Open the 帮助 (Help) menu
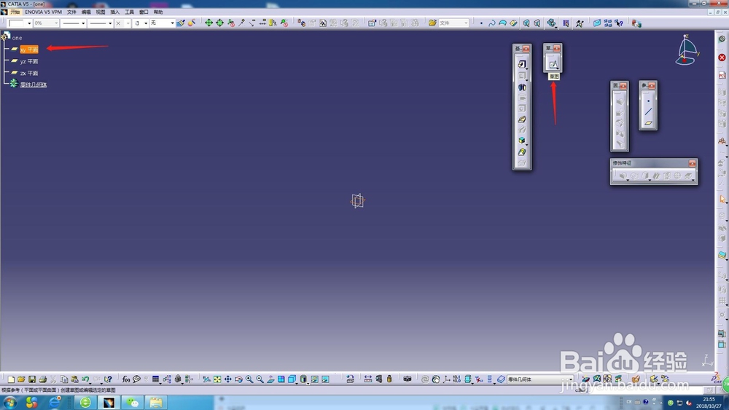This screenshot has width=729, height=410. coord(158,12)
